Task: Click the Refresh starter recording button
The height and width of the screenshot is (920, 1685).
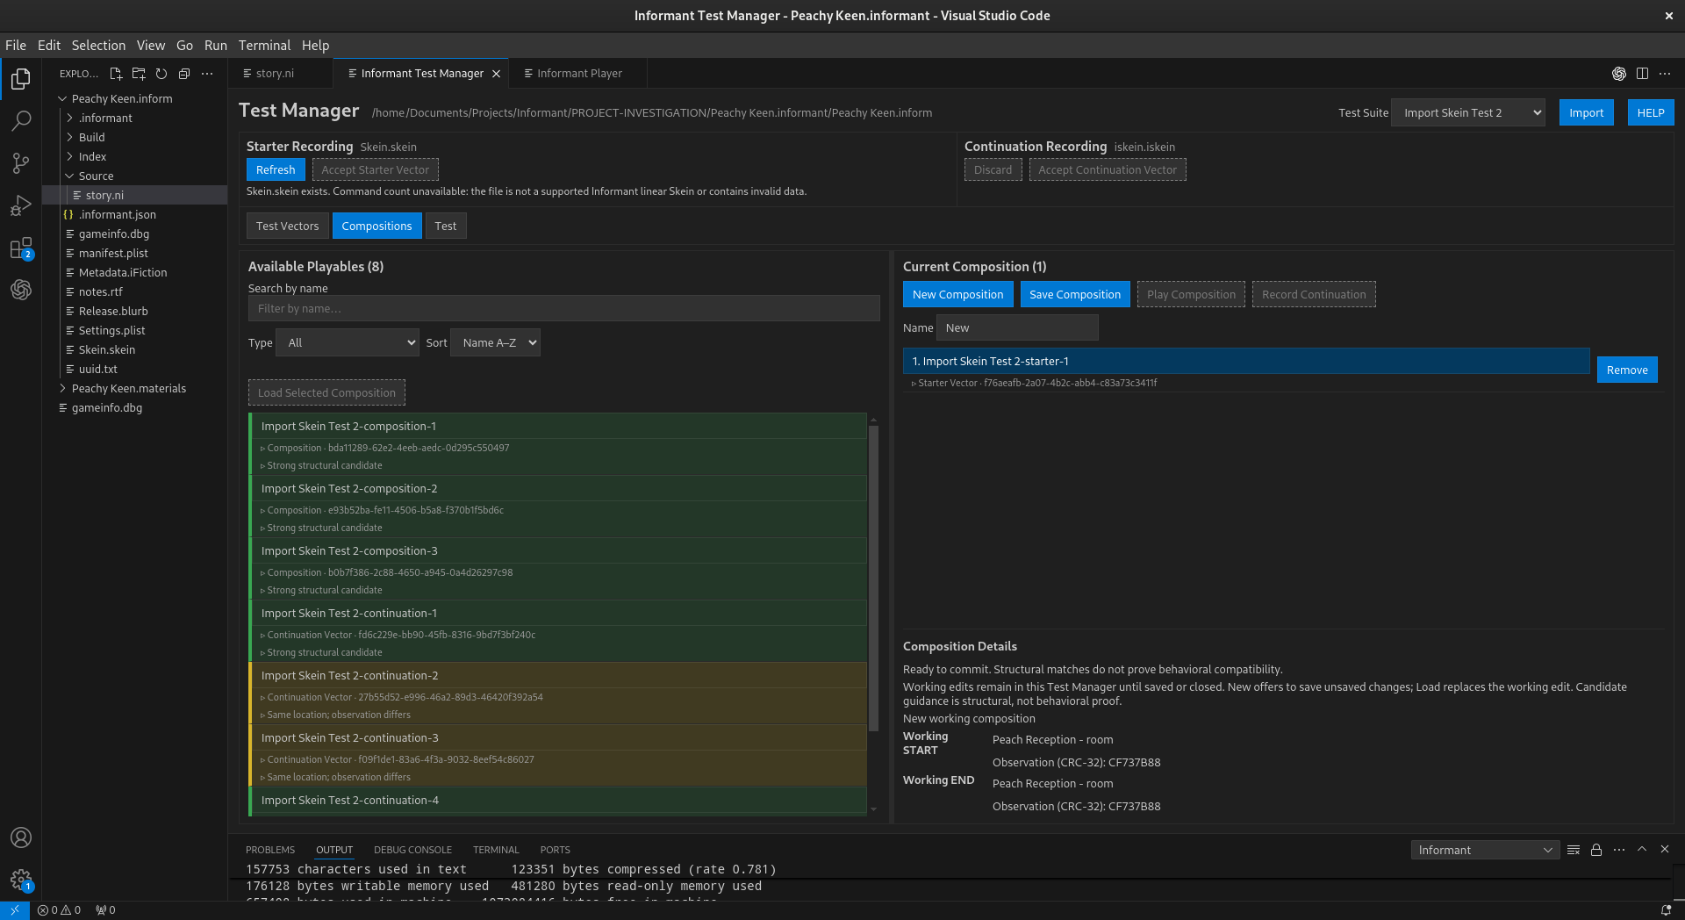Action: tap(276, 169)
